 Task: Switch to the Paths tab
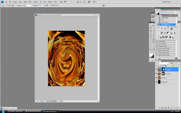[171, 61]
